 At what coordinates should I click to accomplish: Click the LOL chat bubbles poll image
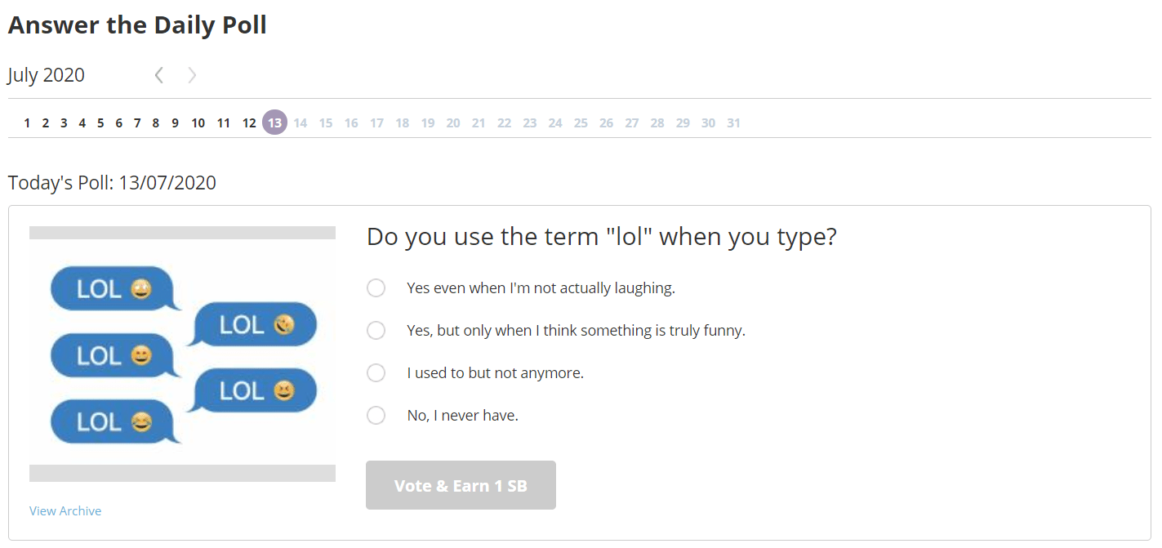tap(182, 354)
